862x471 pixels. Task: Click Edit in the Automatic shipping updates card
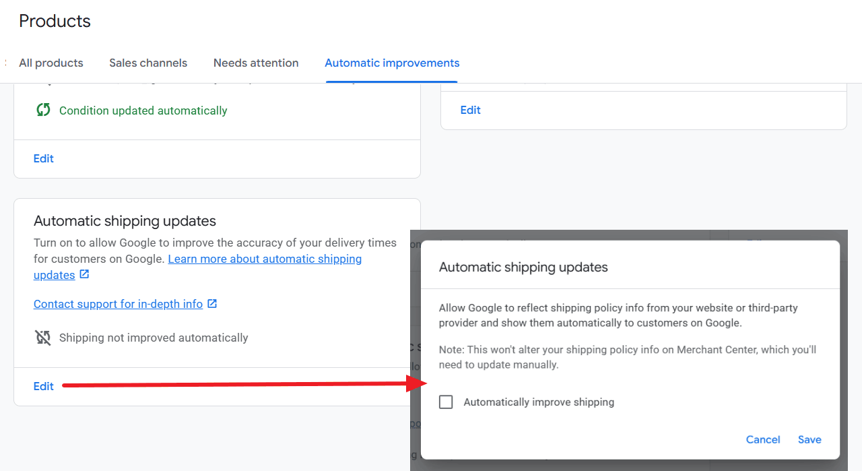click(44, 386)
